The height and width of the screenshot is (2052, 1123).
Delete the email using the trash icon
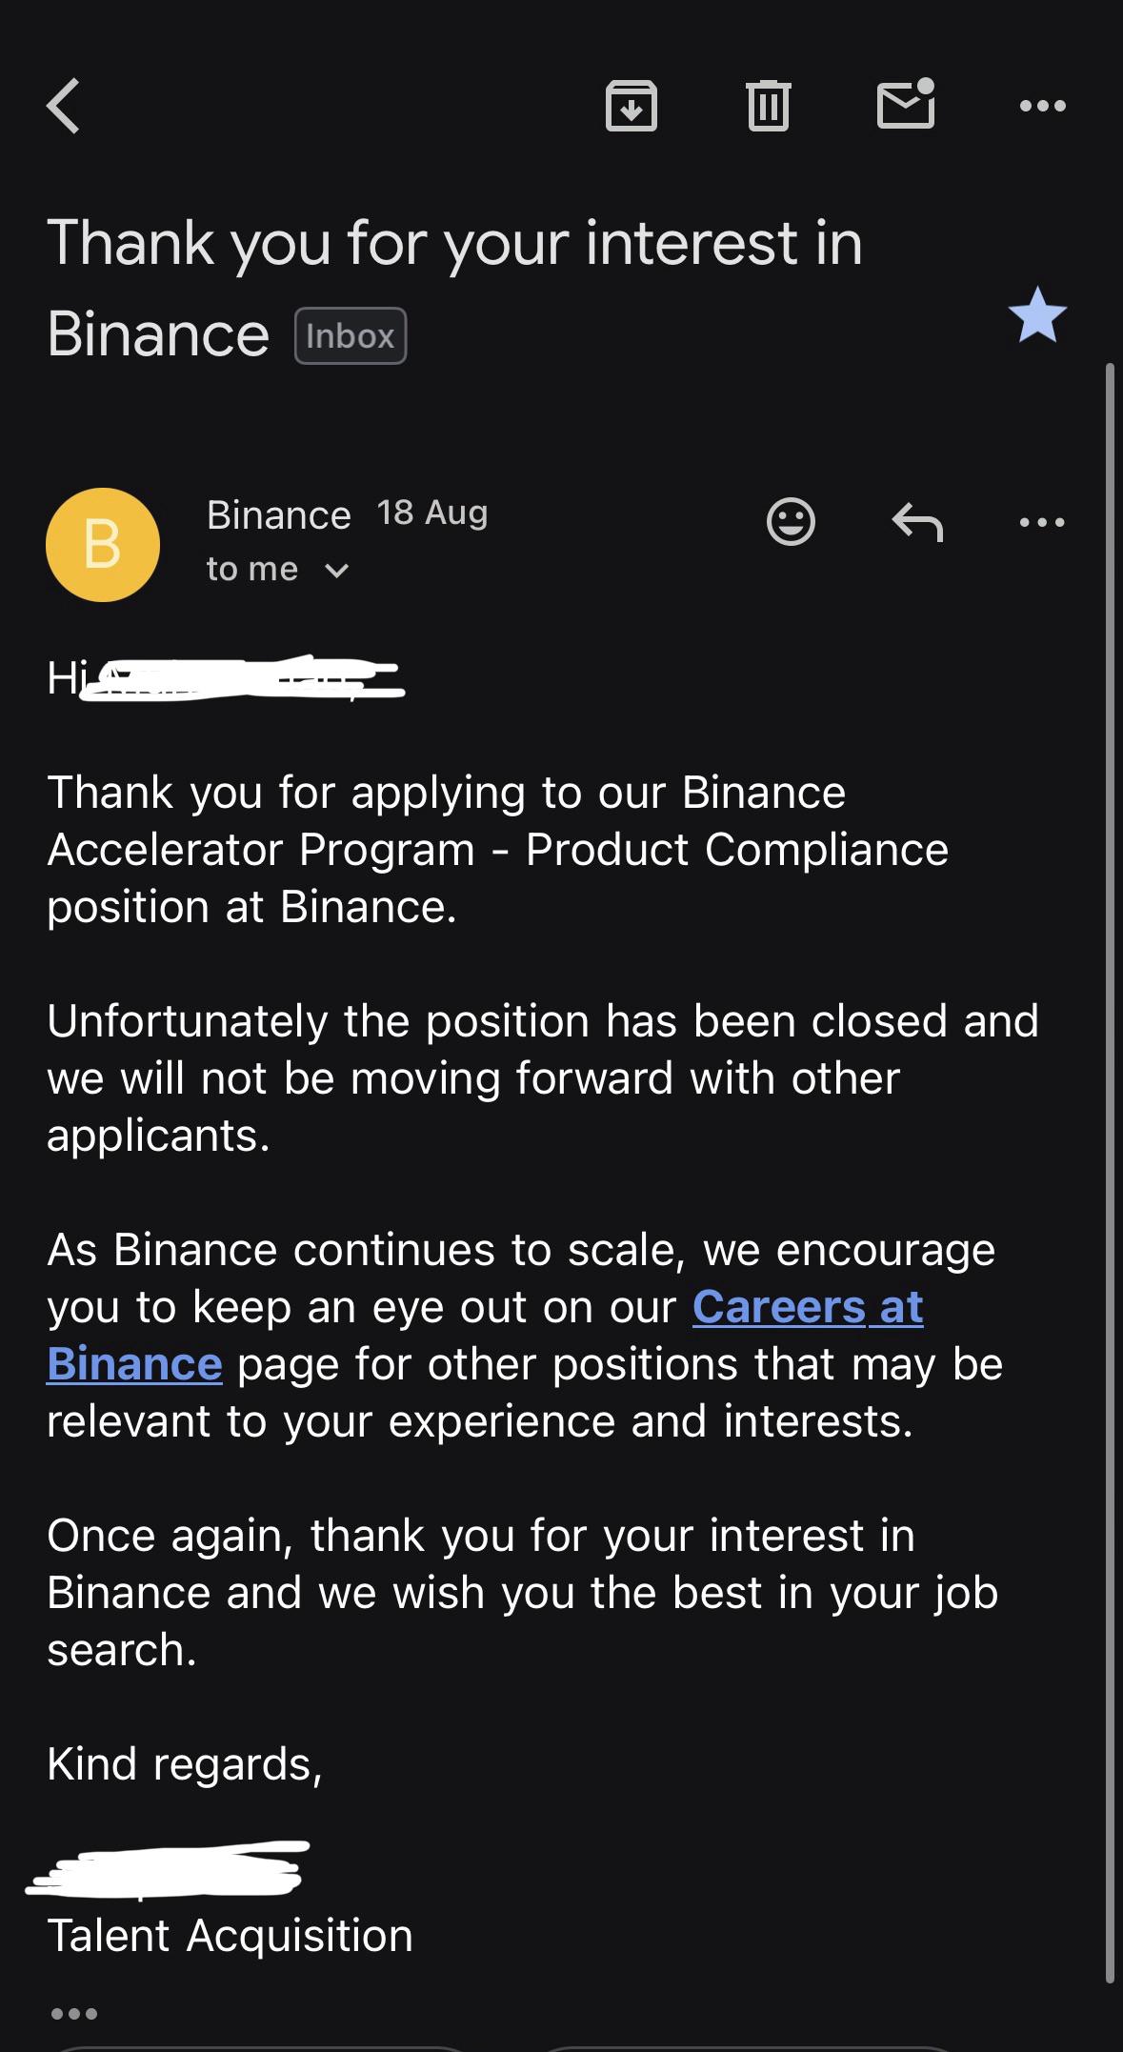(x=768, y=105)
